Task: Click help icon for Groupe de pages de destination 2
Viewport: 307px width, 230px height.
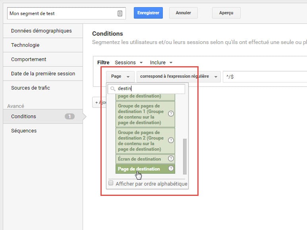Action: pos(171,140)
